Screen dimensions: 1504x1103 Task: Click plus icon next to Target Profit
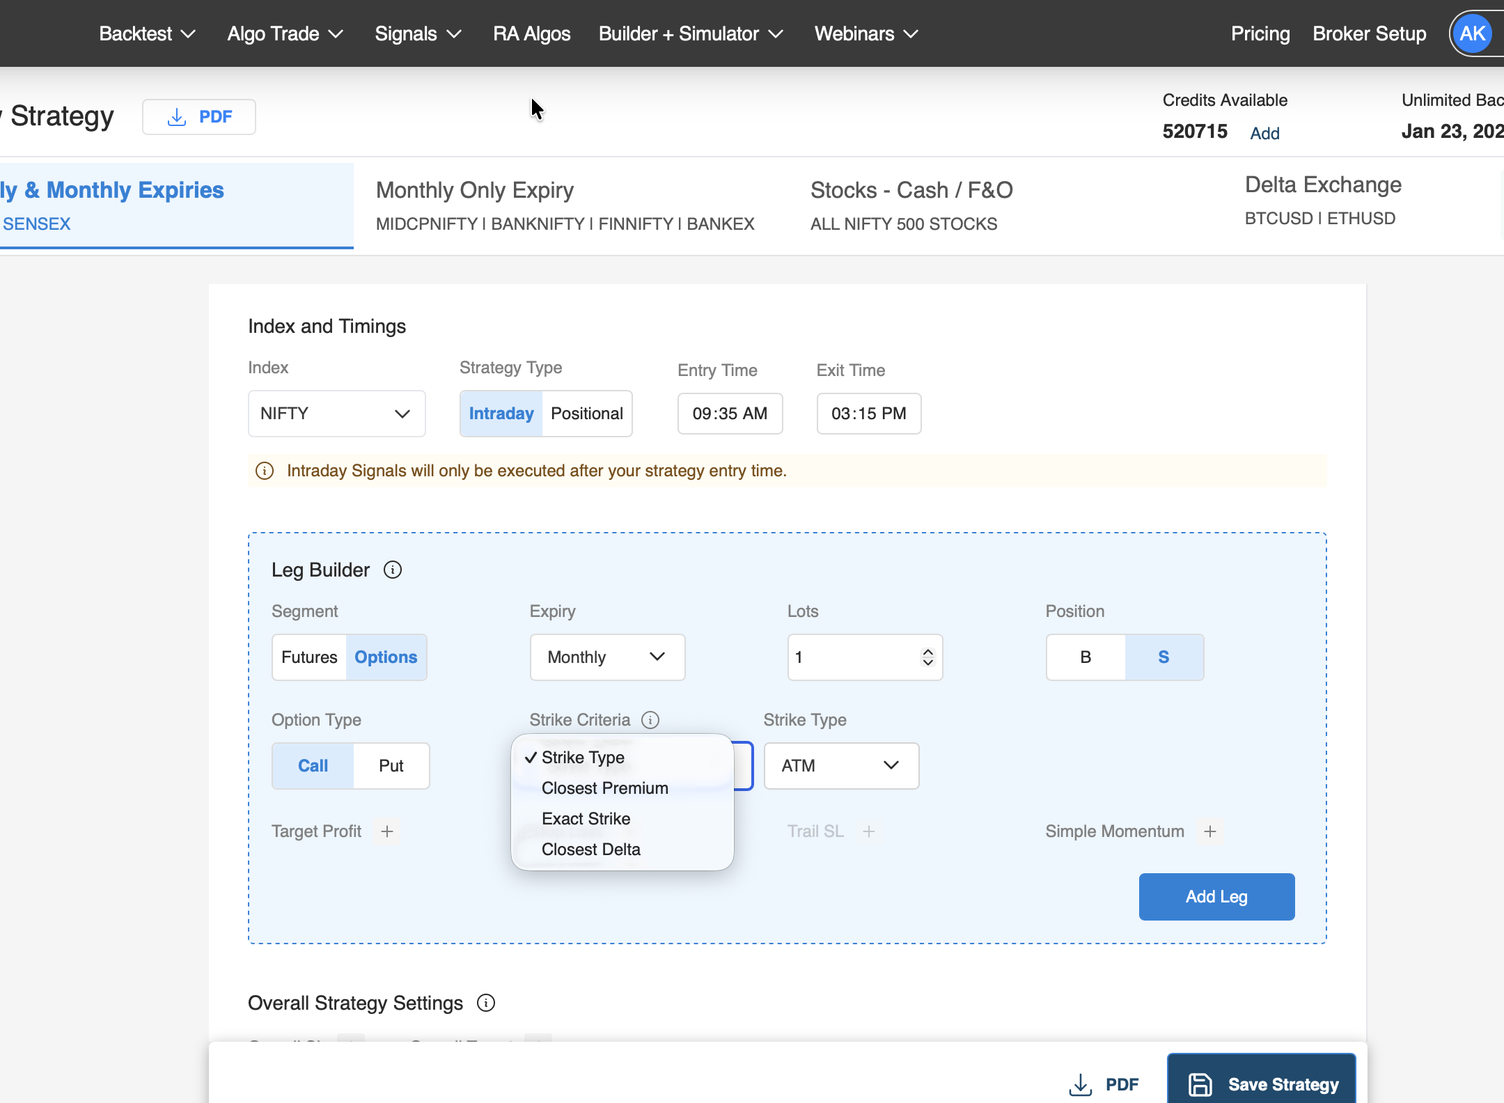(387, 831)
